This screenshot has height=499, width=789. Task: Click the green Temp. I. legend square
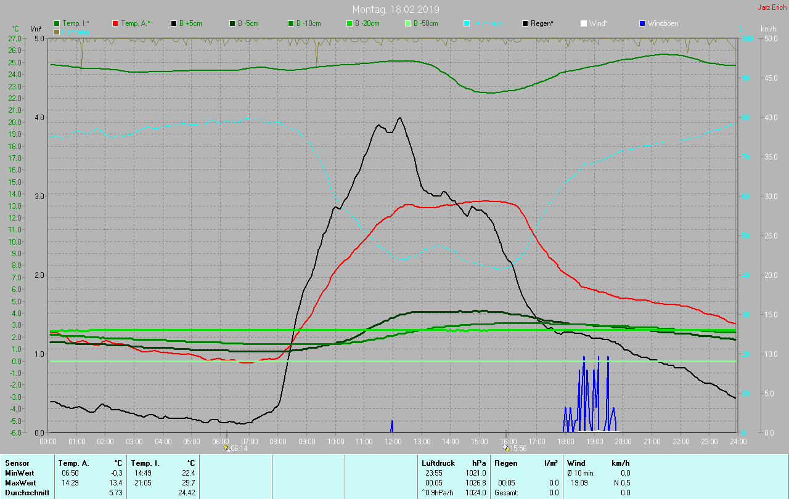pos(57,23)
